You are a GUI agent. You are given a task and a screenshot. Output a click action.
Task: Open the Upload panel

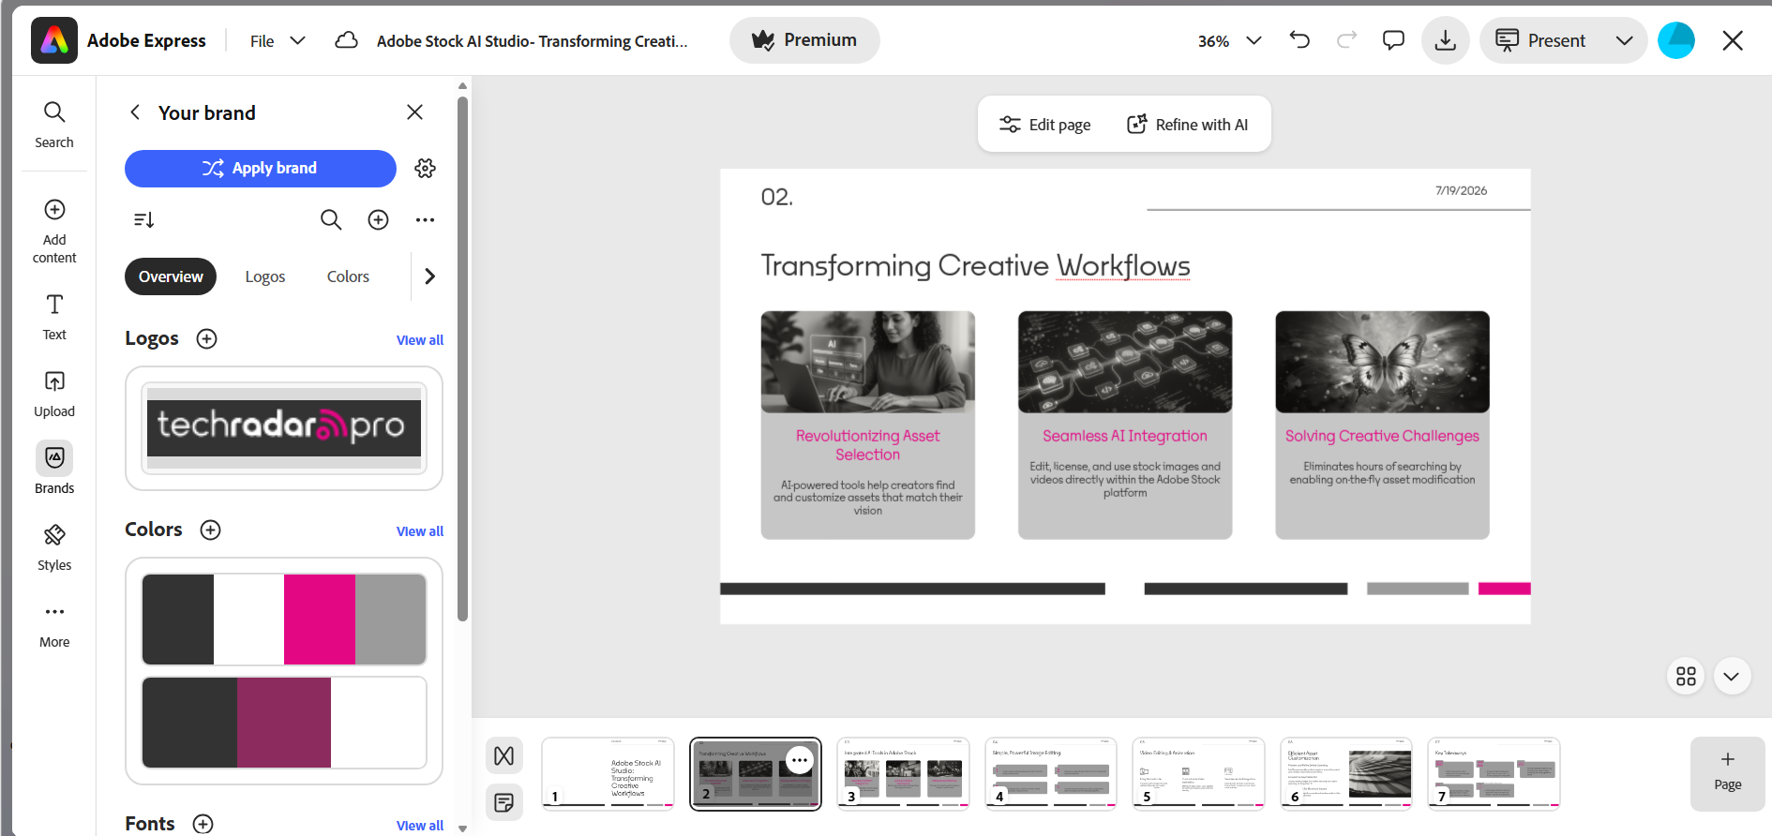[54, 394]
